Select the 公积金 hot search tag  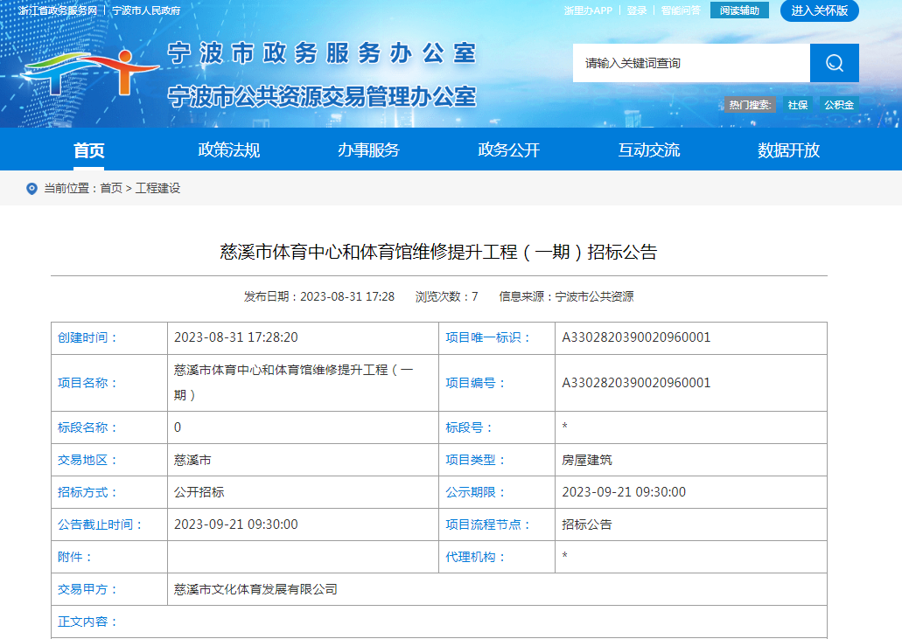coord(838,105)
